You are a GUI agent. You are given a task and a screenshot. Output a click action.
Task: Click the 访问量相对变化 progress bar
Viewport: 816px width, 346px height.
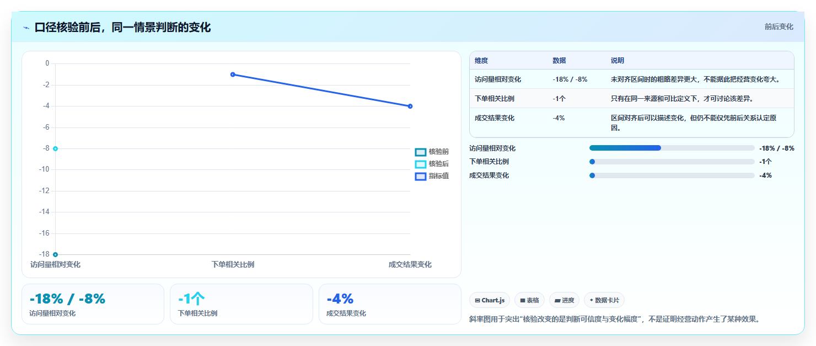(672, 148)
